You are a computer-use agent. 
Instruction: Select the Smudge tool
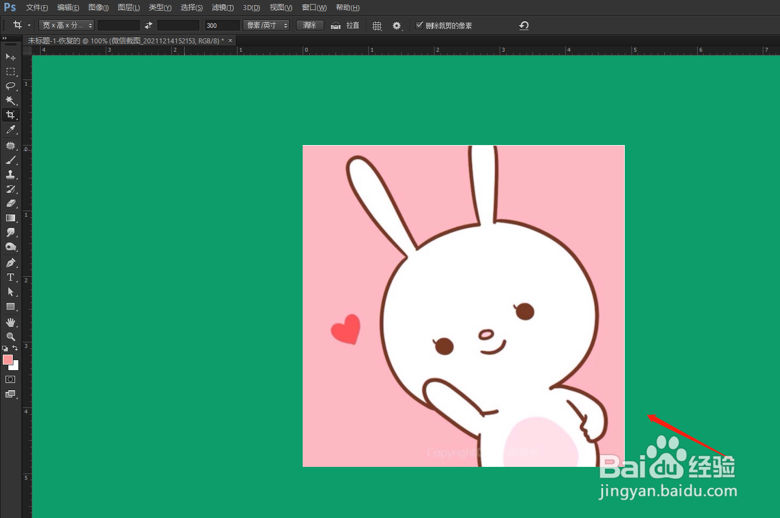(11, 232)
